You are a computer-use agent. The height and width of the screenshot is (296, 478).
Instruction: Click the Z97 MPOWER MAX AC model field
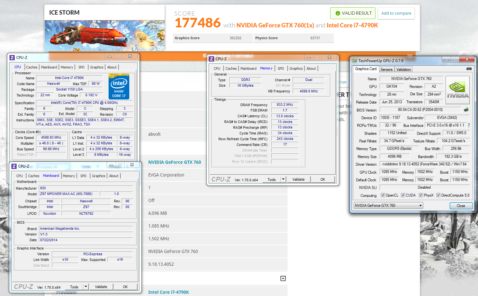69,194
